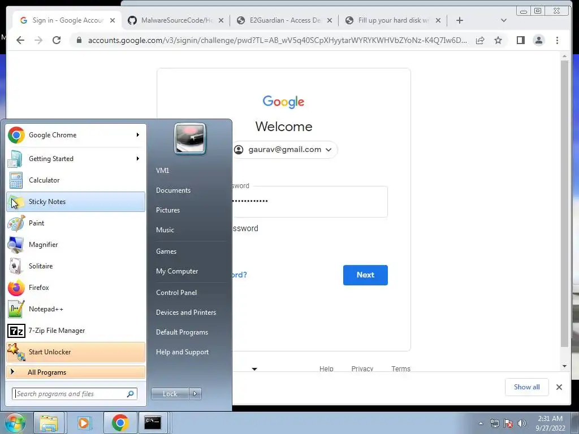Open My Computer in Start menu
Viewport: 579px width, 434px height.
click(x=177, y=271)
